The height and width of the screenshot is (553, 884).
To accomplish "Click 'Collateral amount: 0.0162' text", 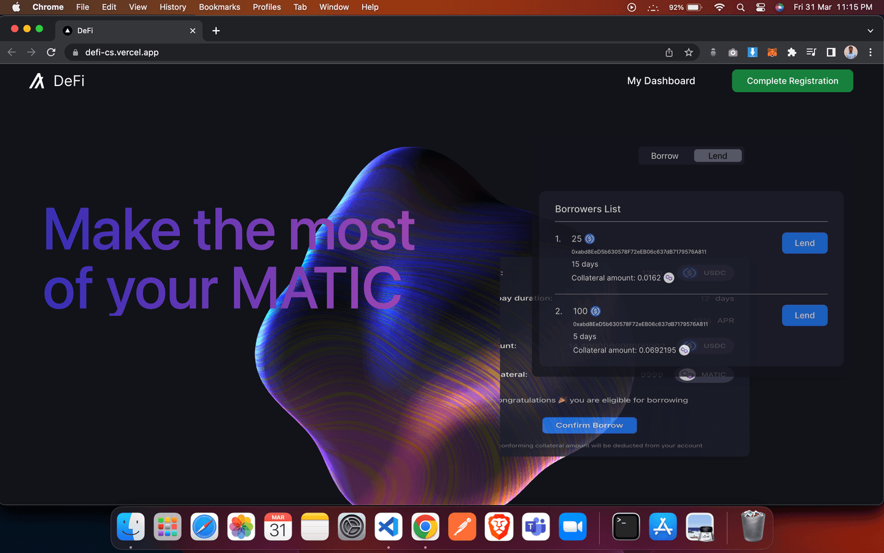I will click(x=616, y=278).
